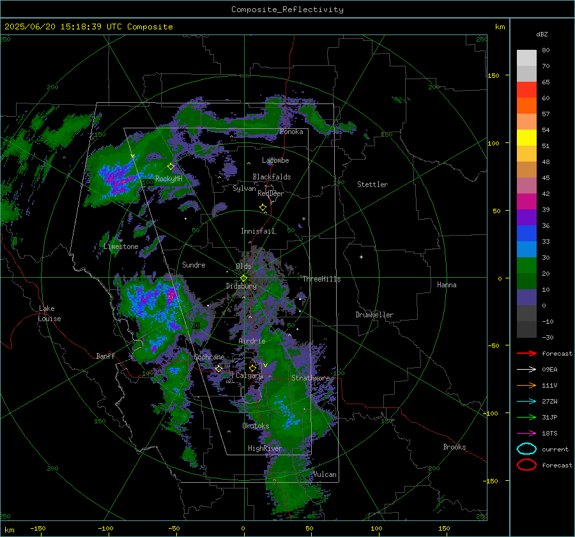The height and width of the screenshot is (537, 575).
Task: Click the Strathmore town label
Action: 310,378
